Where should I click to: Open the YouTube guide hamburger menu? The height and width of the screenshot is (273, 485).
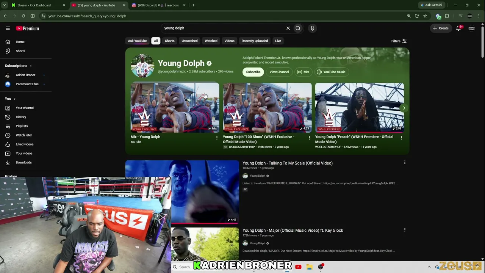[8, 28]
